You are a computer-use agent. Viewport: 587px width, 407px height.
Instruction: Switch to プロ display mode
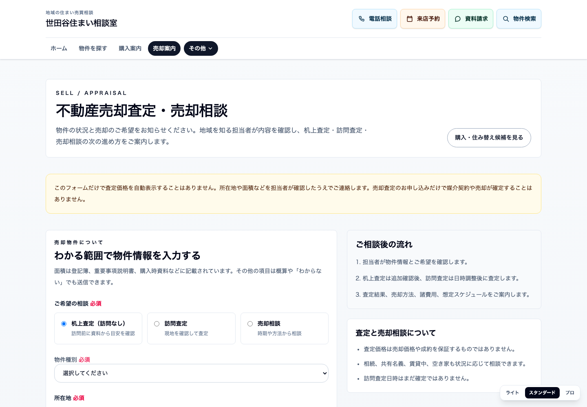click(x=570, y=393)
